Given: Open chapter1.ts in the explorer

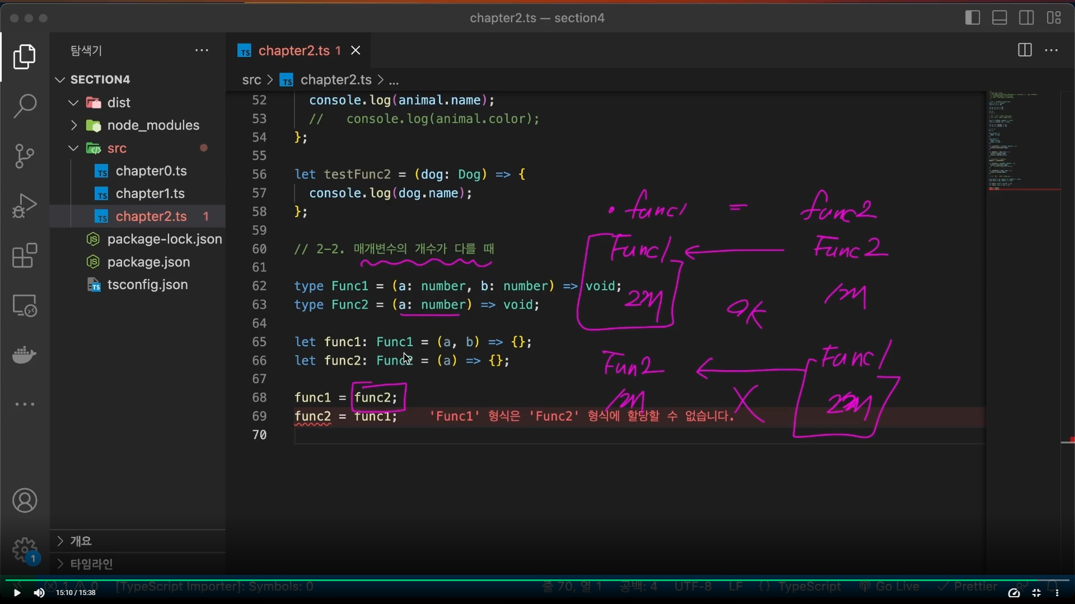Looking at the screenshot, I should tap(150, 194).
